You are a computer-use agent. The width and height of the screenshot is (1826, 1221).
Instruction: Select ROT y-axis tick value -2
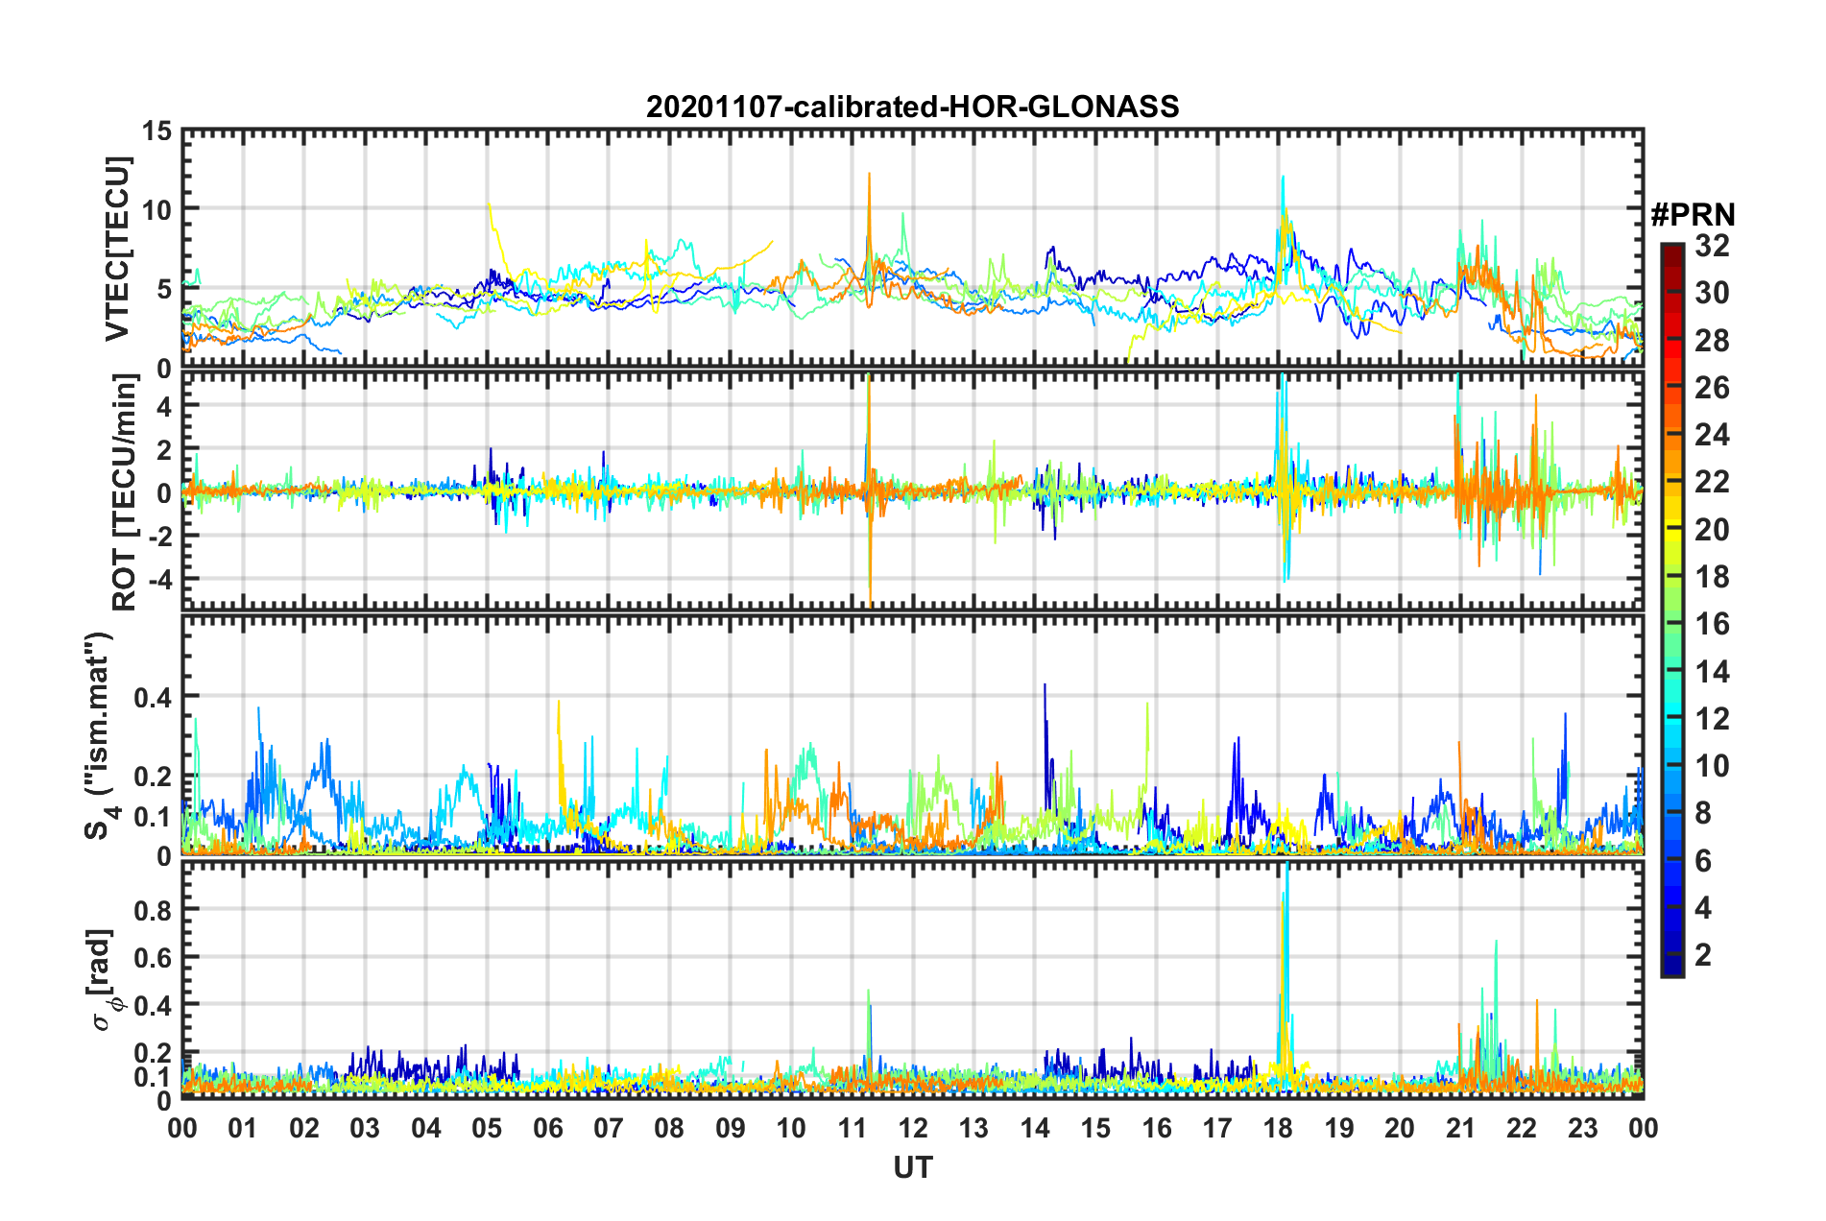click(158, 537)
